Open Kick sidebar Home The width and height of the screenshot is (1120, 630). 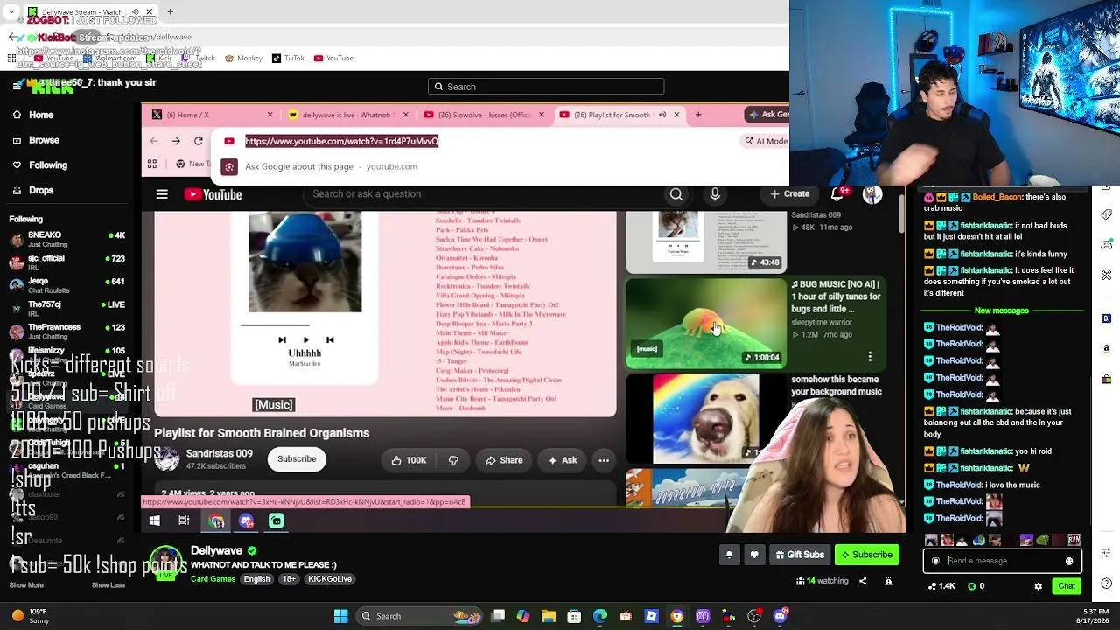point(33,115)
